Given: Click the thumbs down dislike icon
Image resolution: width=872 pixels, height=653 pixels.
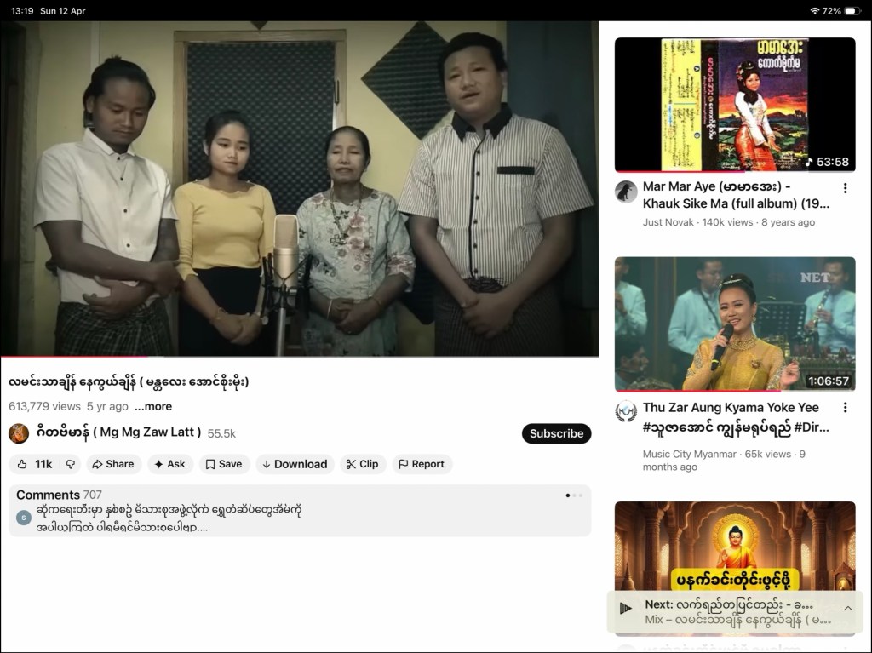Looking at the screenshot, I should pyautogui.click(x=71, y=464).
